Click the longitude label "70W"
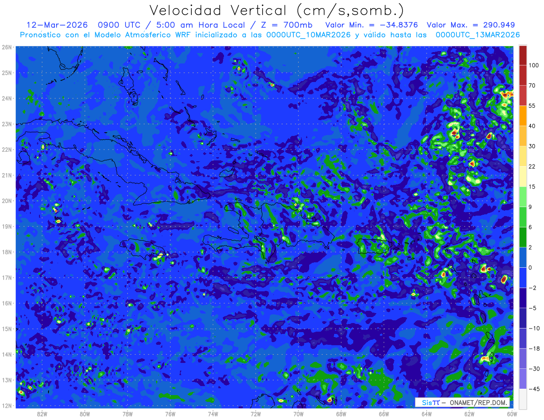The height and width of the screenshot is (420, 544). 298,414
